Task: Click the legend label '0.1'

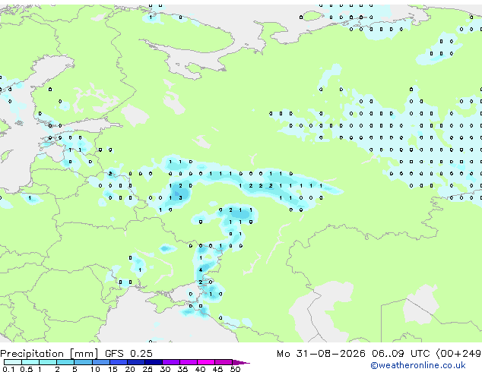Action: point(8,369)
